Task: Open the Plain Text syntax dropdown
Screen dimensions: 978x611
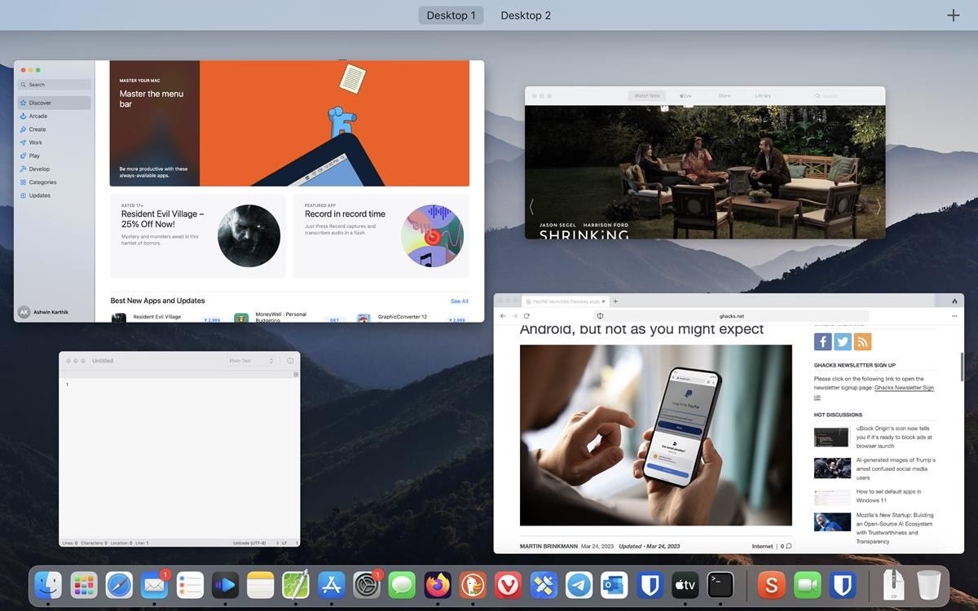Action: pos(251,361)
